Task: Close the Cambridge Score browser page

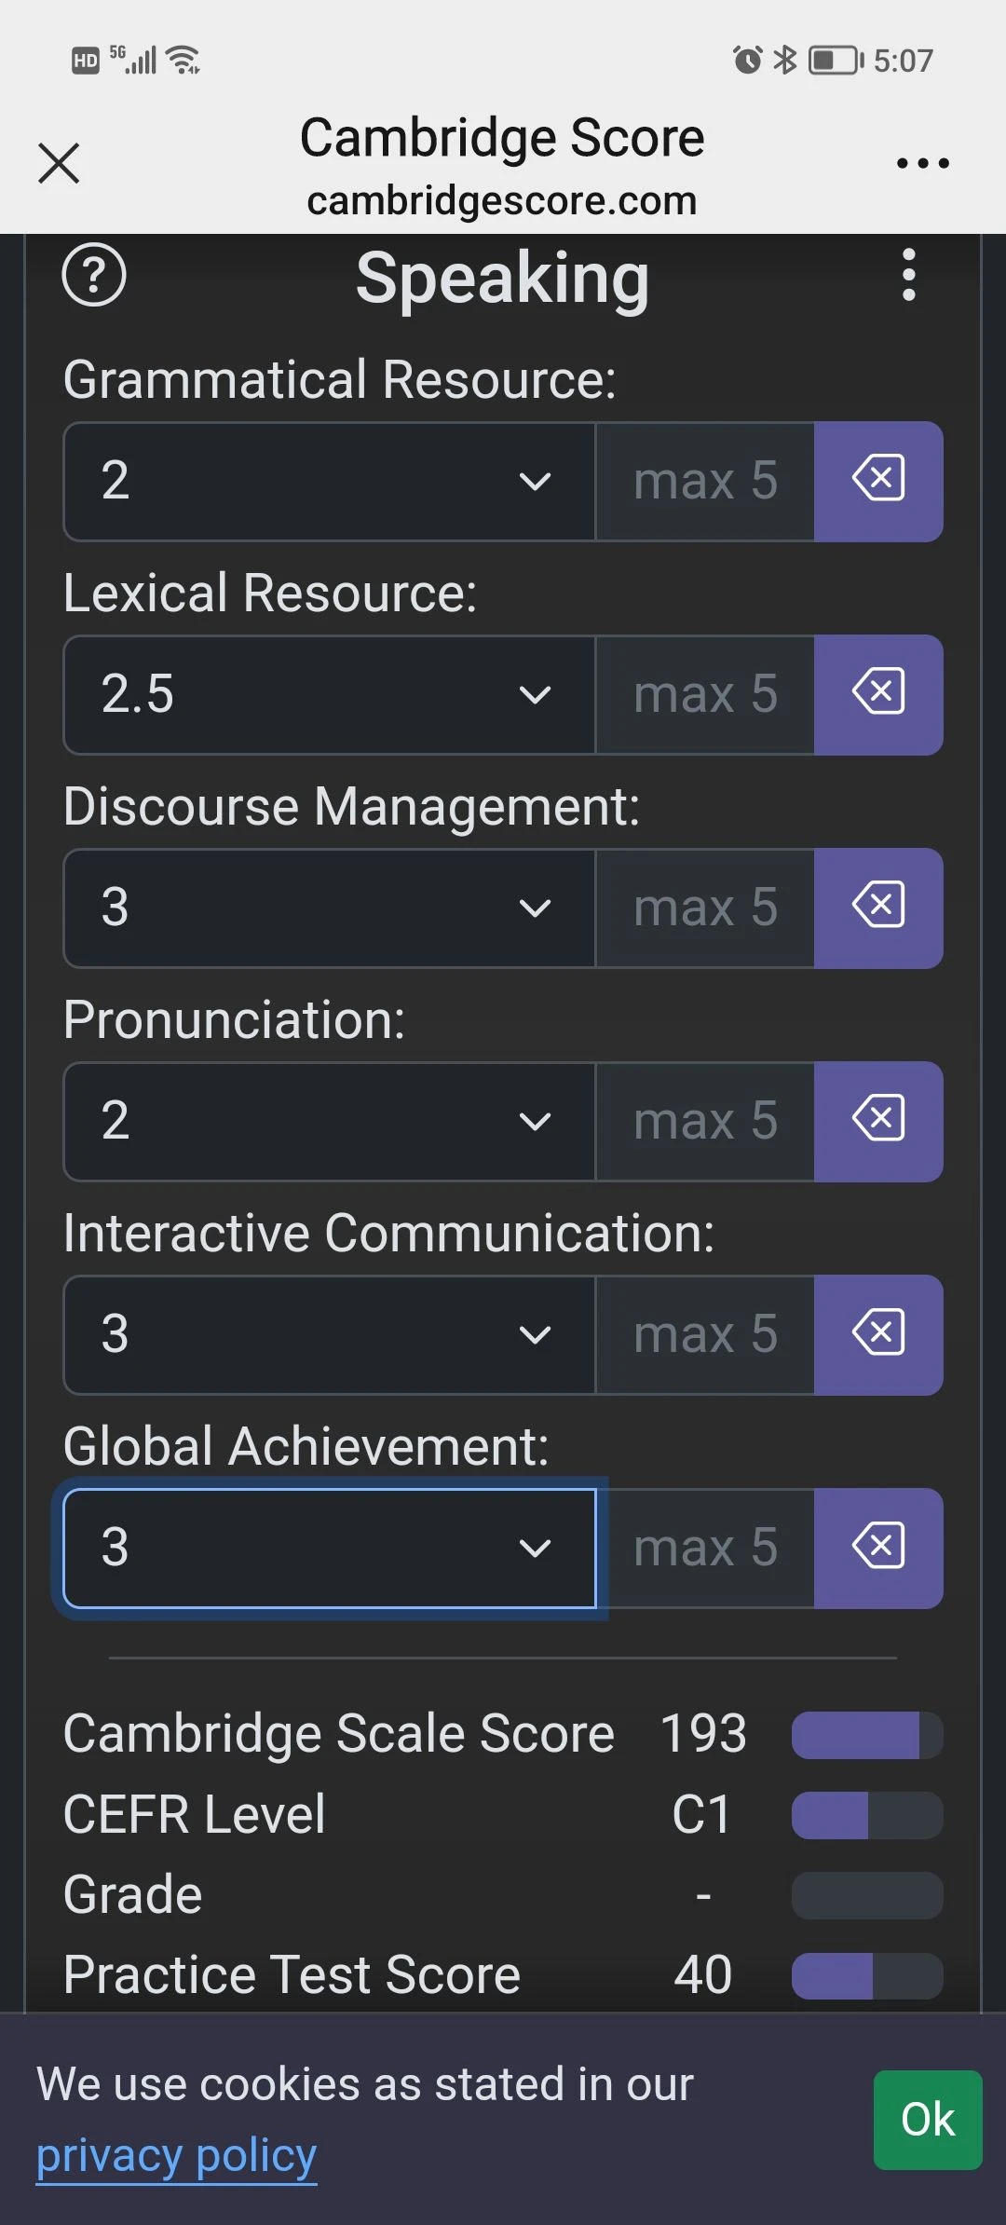Action: coord(59,163)
